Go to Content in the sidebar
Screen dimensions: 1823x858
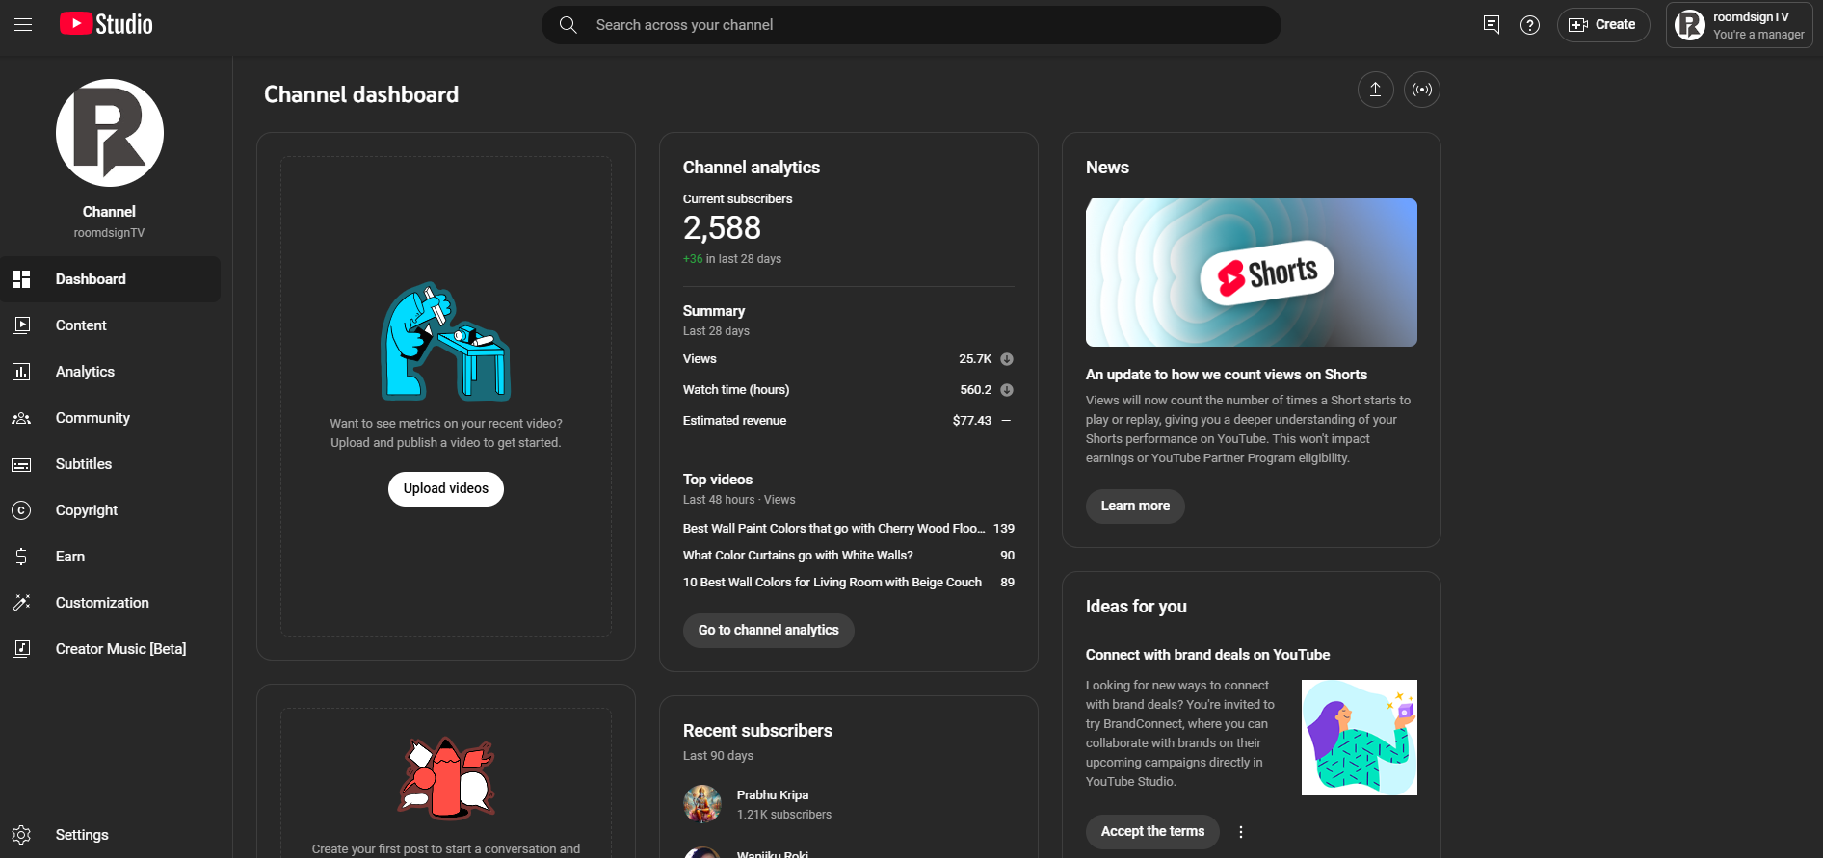click(x=110, y=325)
